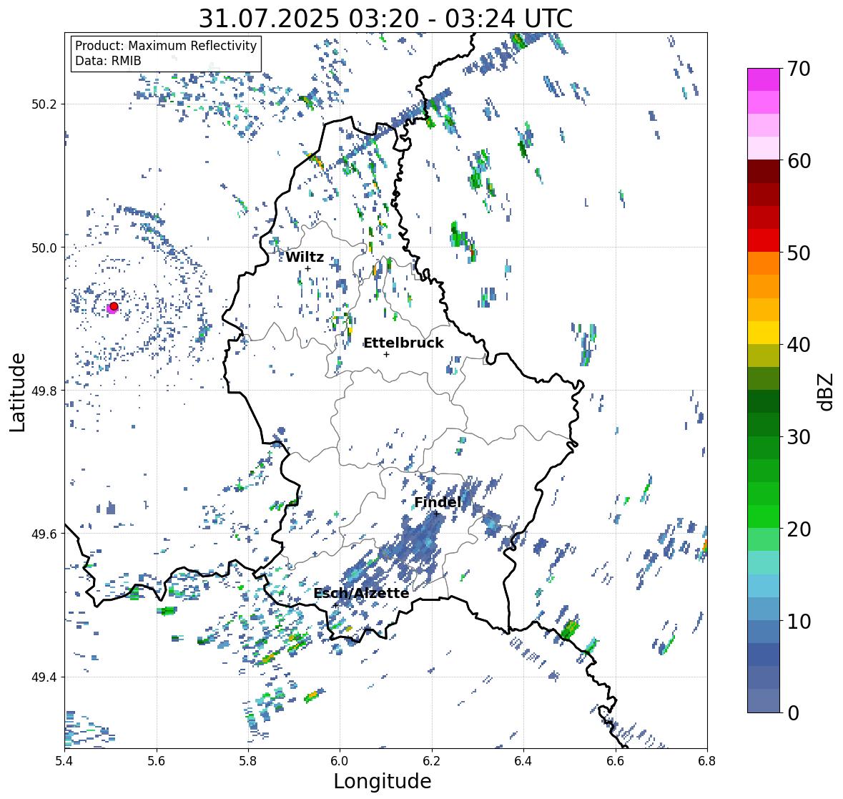Click the Esch/Alzette city label
843x799 pixels.
pos(361,593)
